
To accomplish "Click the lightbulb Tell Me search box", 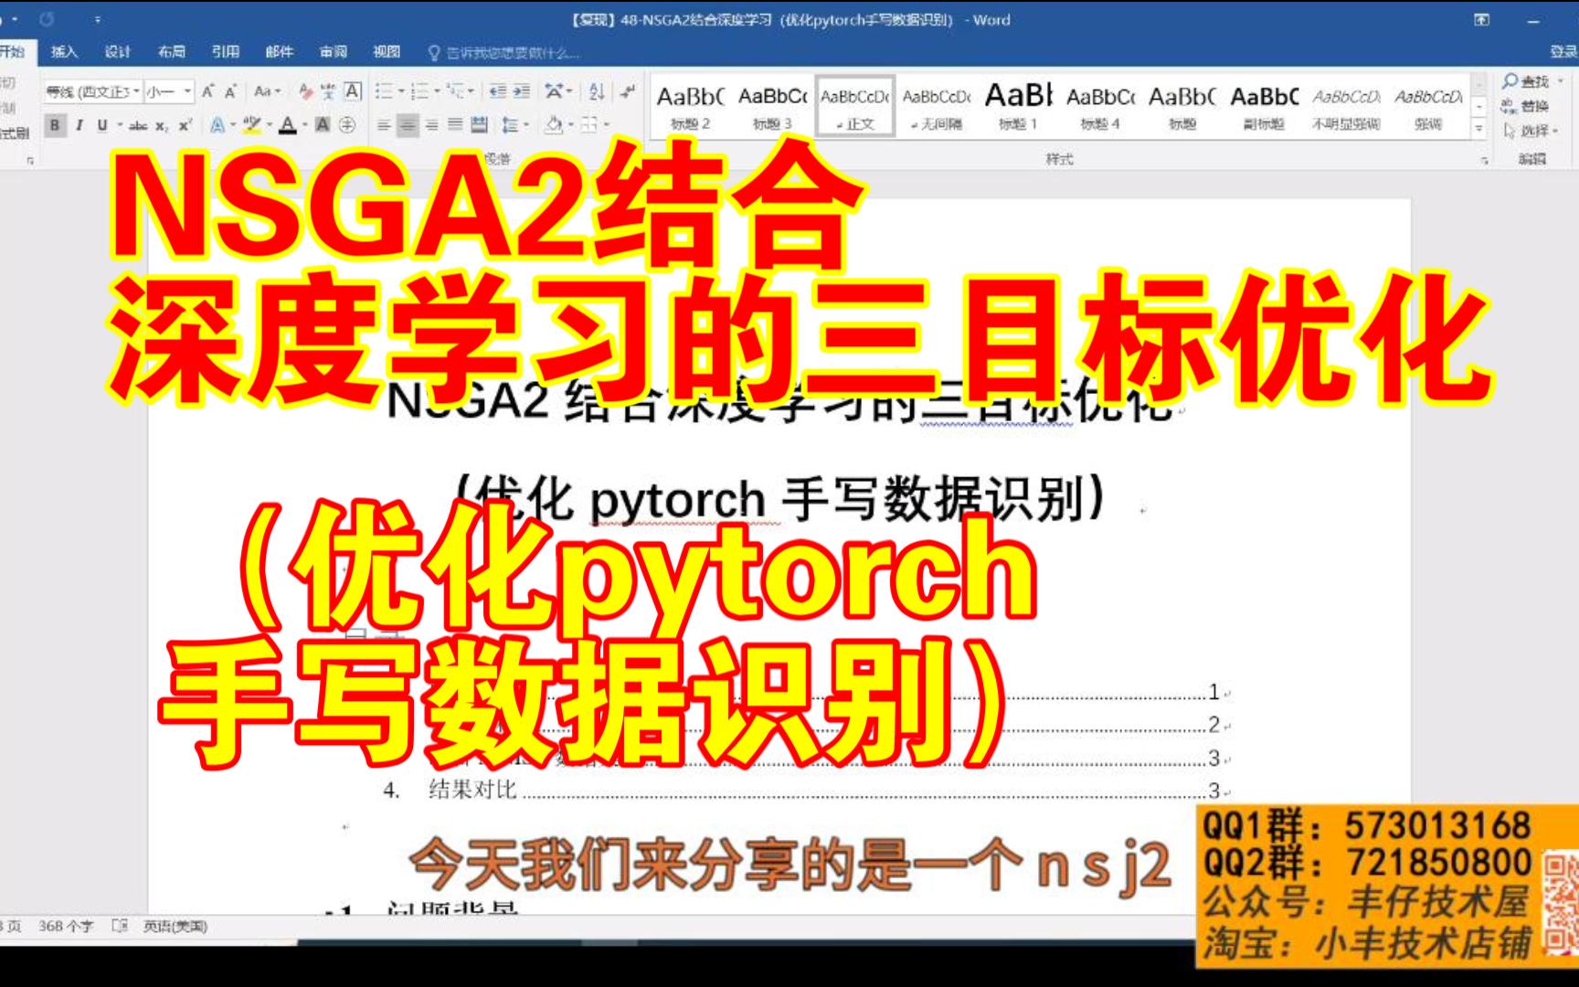I will coord(503,53).
